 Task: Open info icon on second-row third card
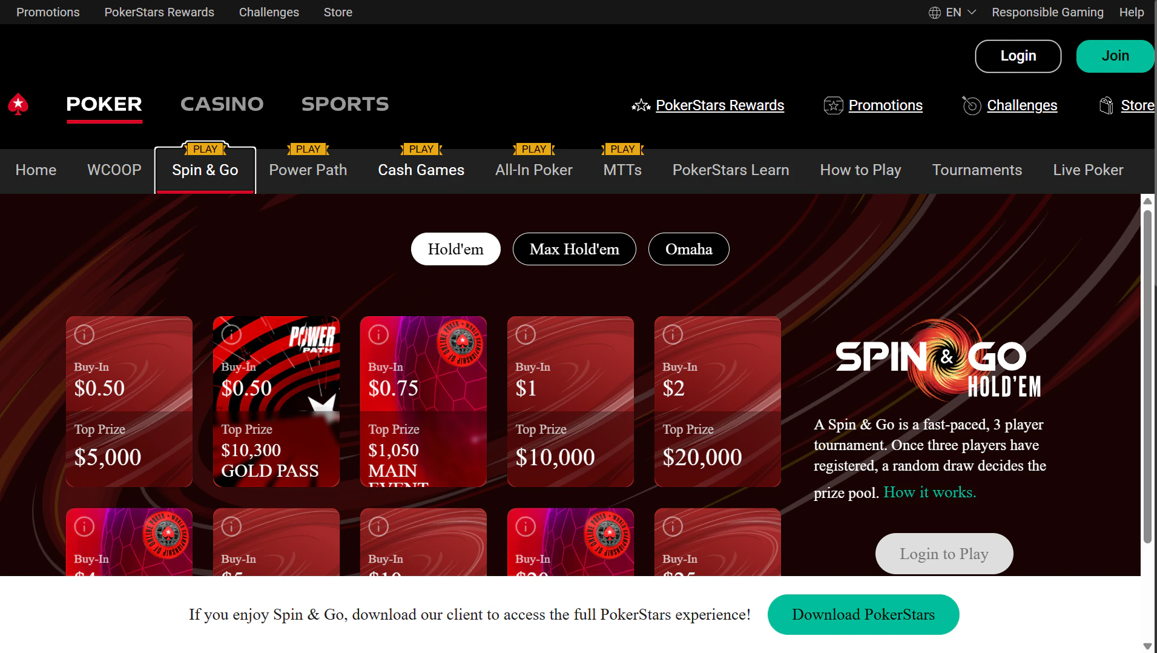tap(378, 526)
